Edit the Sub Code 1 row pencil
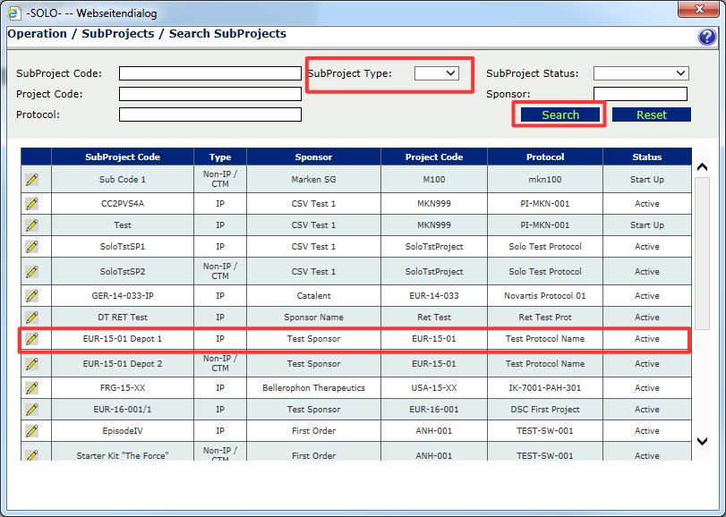 pos(32,180)
